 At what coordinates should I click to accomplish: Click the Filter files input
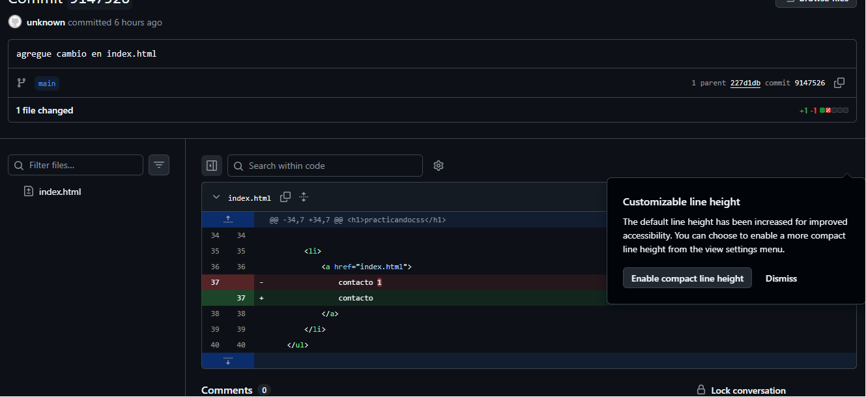coord(76,165)
